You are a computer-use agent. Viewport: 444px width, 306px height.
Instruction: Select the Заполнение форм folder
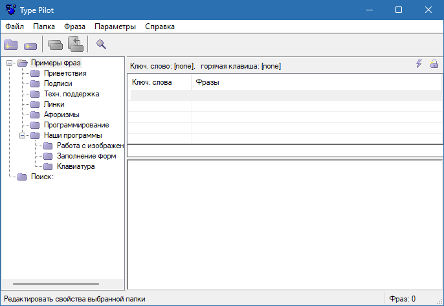pos(86,156)
